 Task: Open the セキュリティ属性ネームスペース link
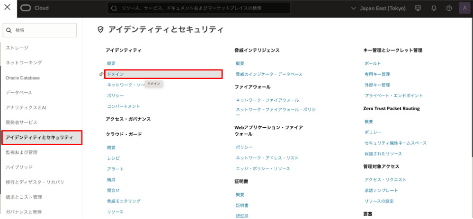[395, 143]
